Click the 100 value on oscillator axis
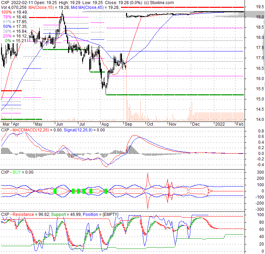The height and width of the screenshot is (254, 265). [261, 215]
